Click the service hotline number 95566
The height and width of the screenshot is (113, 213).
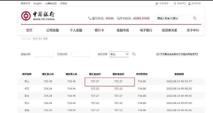[110, 18]
